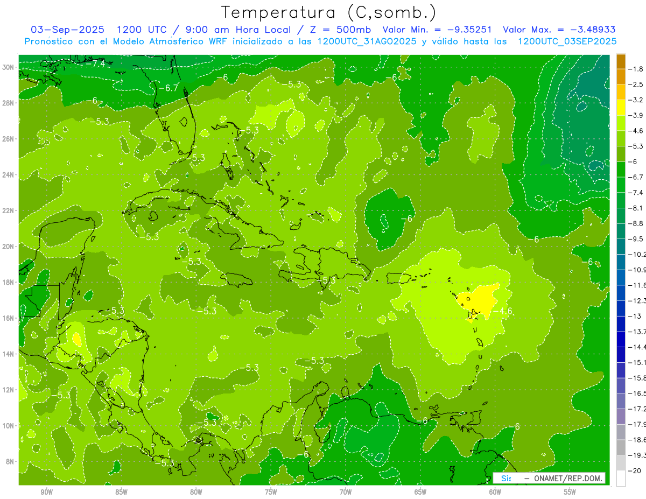Click the '-3.2' color bar label

click(636, 100)
